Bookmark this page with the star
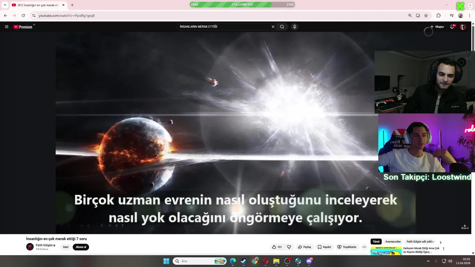Viewport: 475px width, 267px height. [426, 16]
